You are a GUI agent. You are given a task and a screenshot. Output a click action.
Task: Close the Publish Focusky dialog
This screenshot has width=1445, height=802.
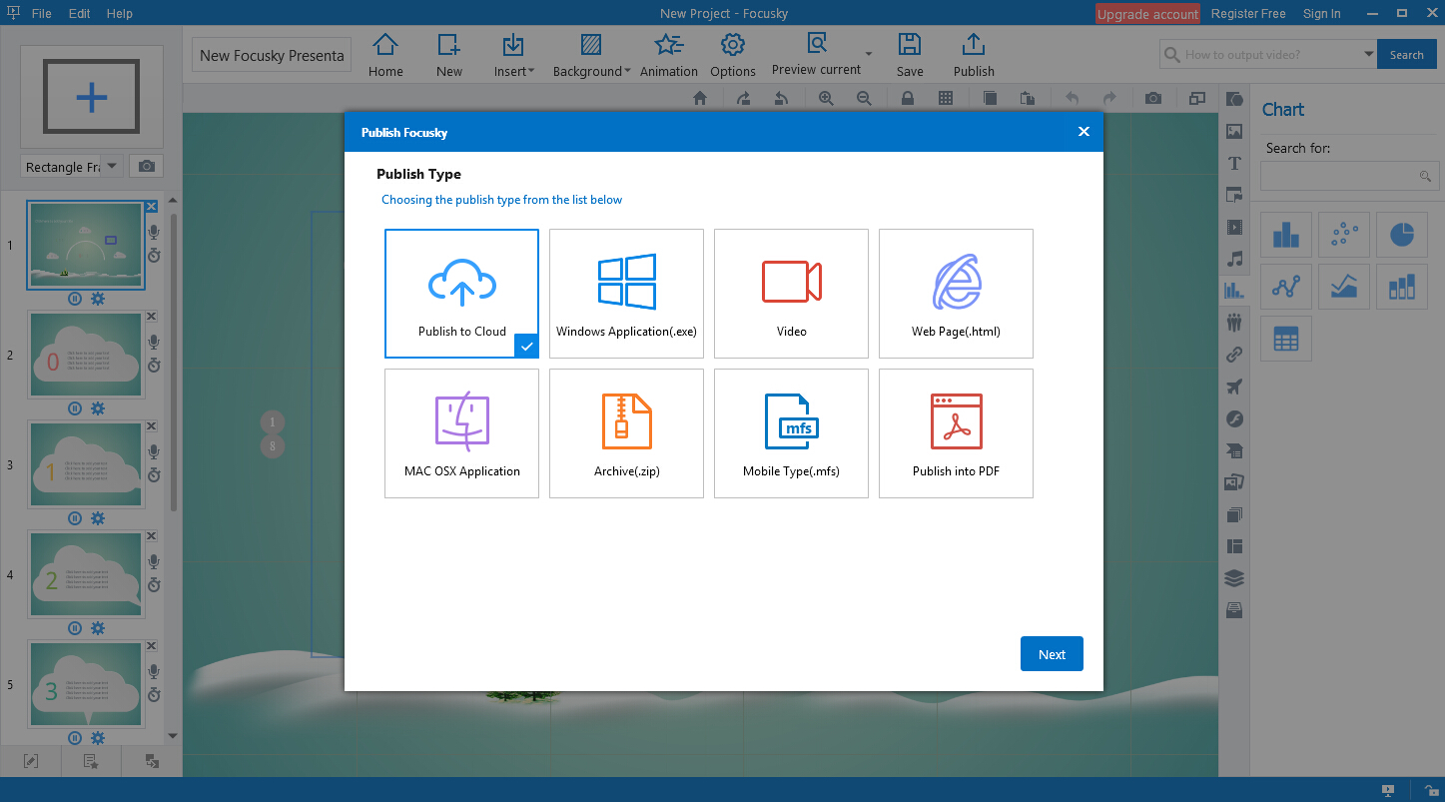(1084, 132)
